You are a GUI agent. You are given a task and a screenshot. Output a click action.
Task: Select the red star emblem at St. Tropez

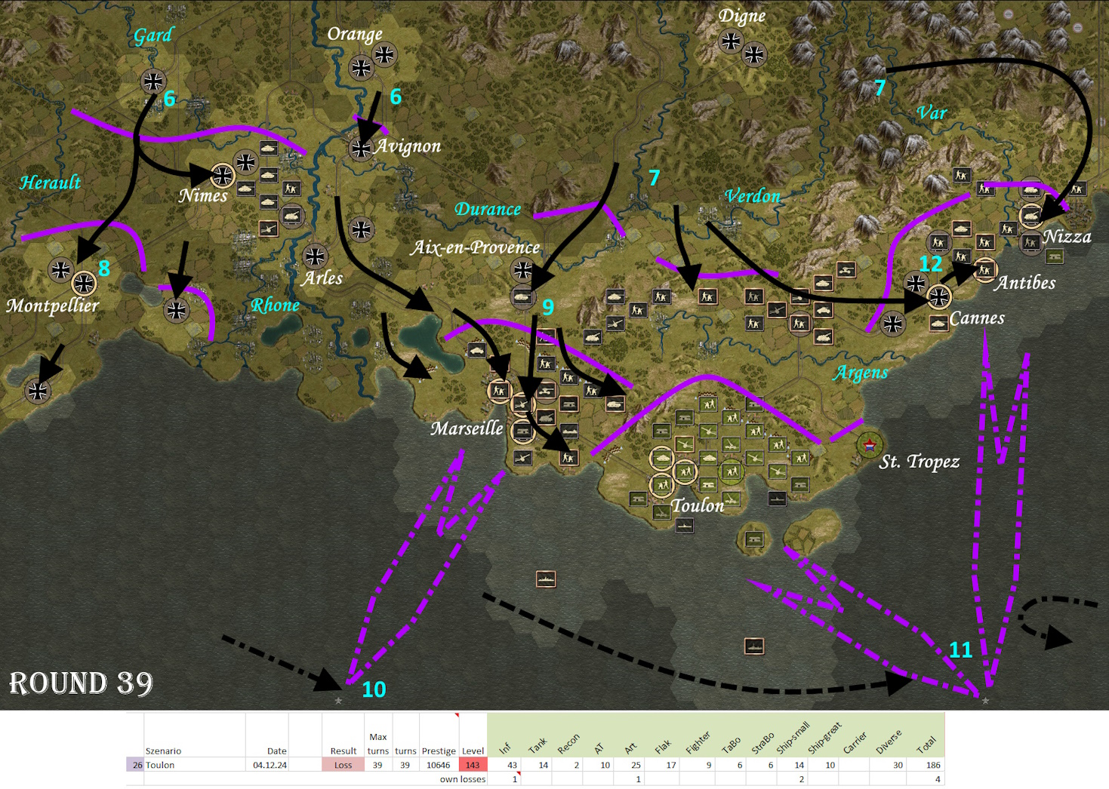click(870, 444)
